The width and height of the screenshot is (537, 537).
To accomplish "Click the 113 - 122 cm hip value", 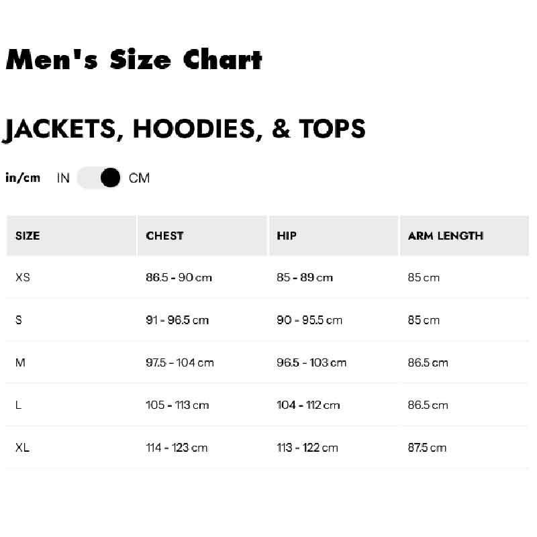I will tap(307, 448).
